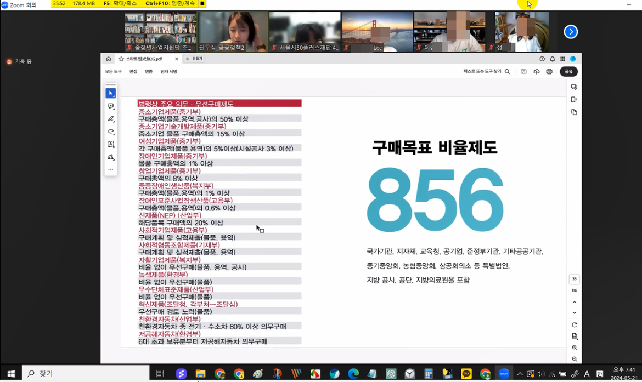Screen dimensions: 642x382
Task: Switch the Korean input language in taskbar
Action: pos(600,373)
